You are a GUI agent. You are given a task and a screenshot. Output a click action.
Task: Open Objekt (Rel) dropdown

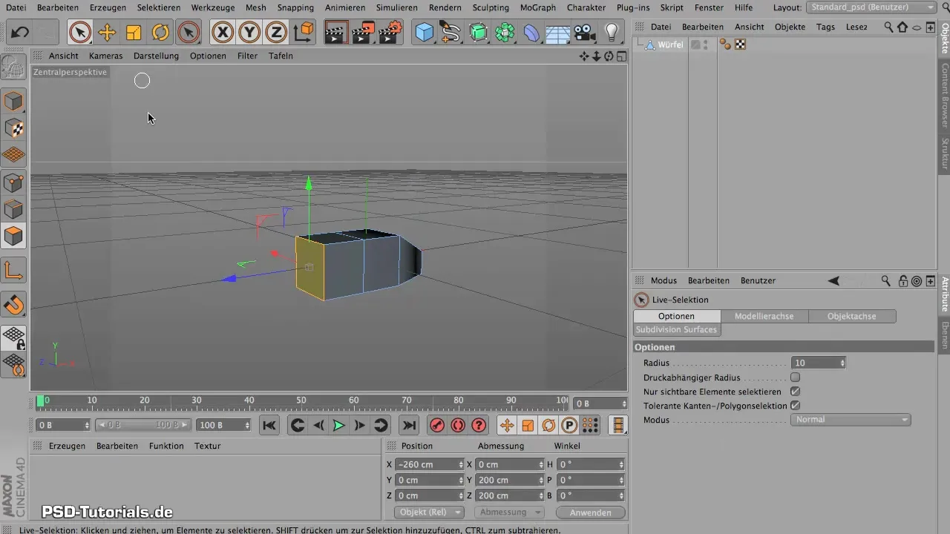coord(429,512)
